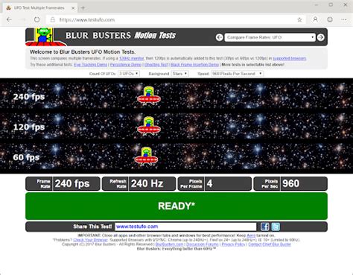This screenshot has height=275, width=353.
Task: Close the browser window
Action: [346, 4]
